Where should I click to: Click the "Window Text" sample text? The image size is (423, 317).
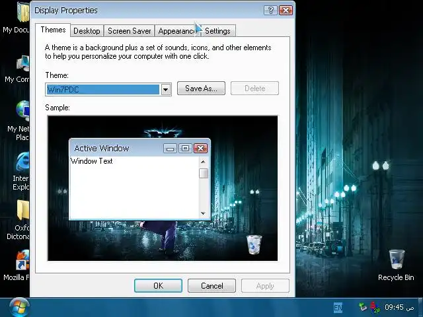(91, 161)
